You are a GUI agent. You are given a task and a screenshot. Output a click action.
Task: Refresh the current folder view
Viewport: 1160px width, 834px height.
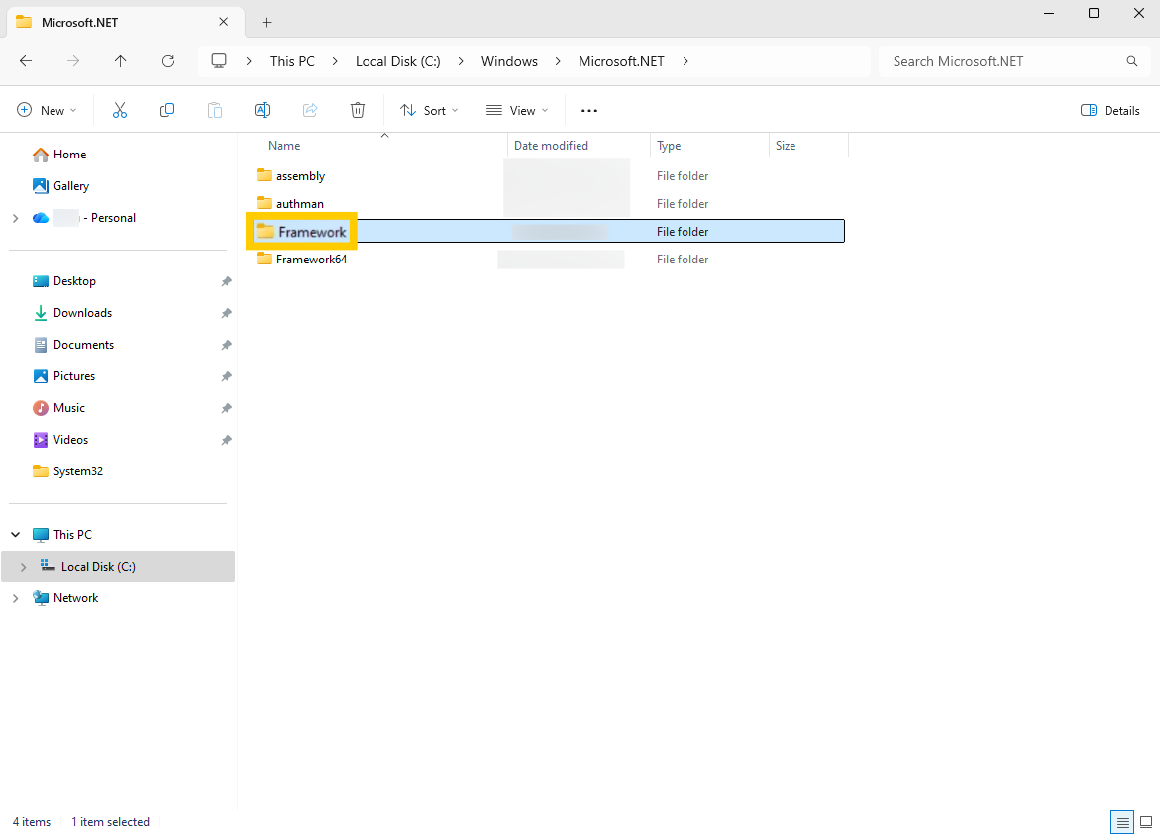point(168,61)
